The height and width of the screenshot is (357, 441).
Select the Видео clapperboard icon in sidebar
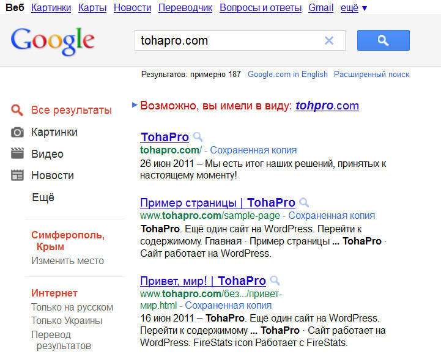(18, 153)
